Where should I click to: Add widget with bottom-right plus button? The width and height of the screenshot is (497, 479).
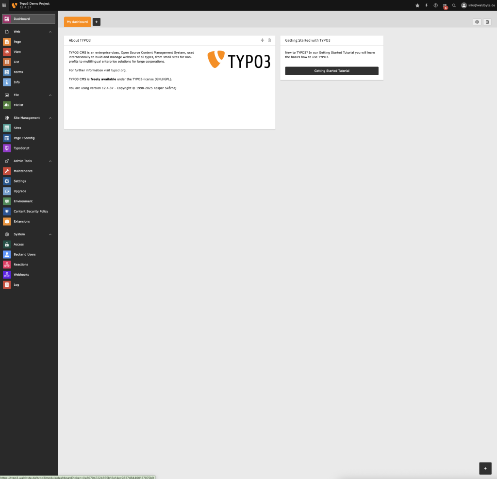[x=485, y=468]
